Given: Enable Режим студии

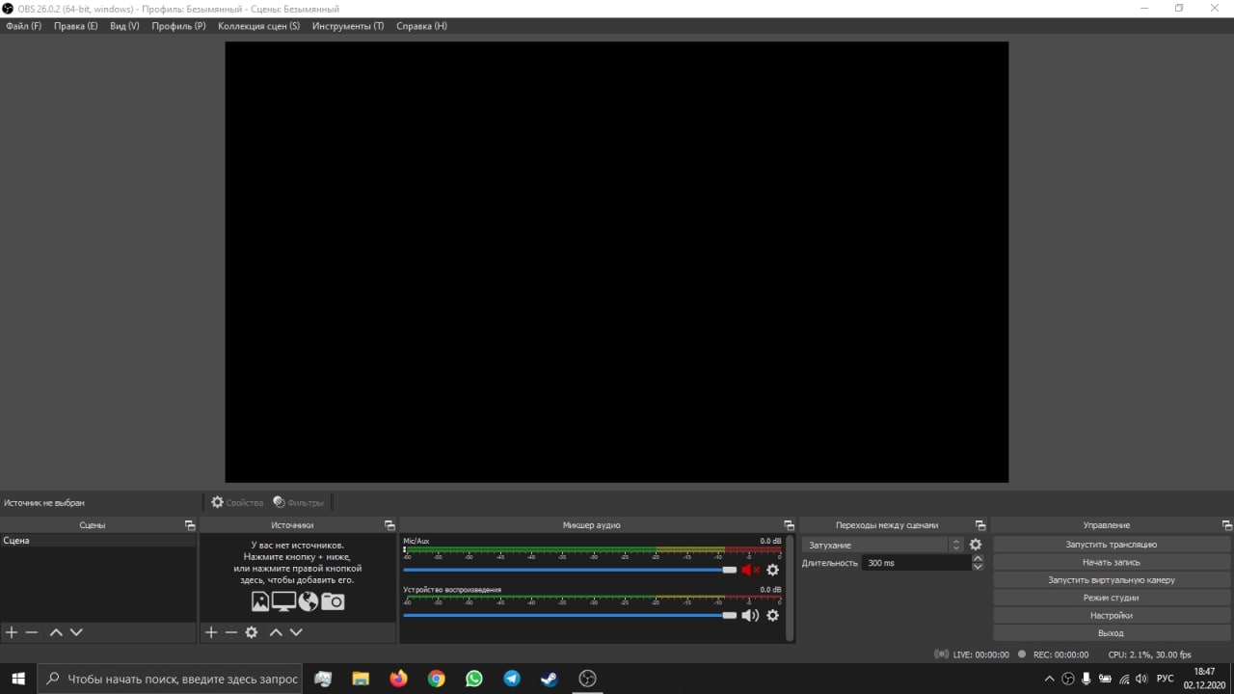Looking at the screenshot, I should [x=1111, y=598].
